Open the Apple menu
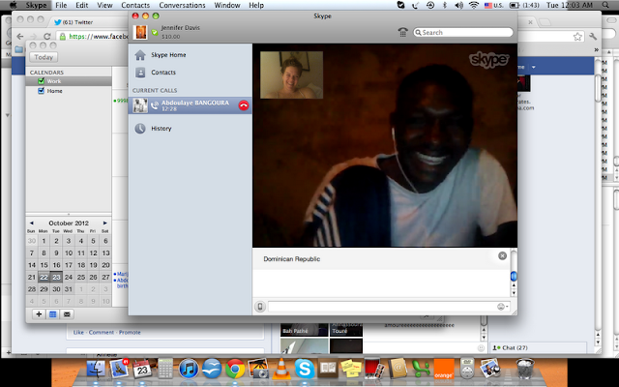This screenshot has width=619, height=387. [13, 5]
